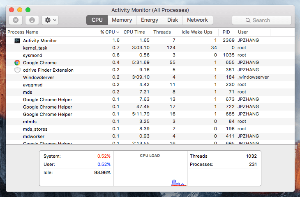300x197 pixels.
Task: Click the _windowserver user cell
Action: (x=253, y=77)
